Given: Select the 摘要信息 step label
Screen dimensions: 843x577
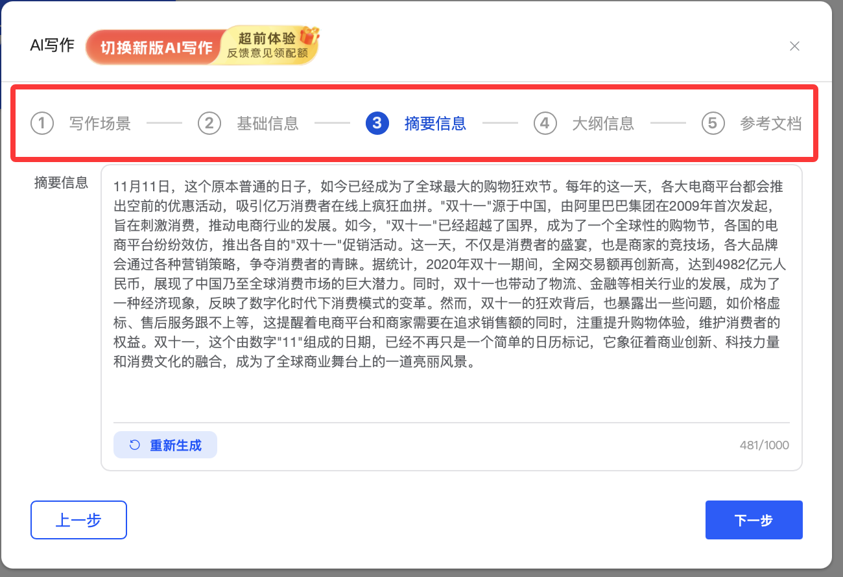Looking at the screenshot, I should click(435, 123).
